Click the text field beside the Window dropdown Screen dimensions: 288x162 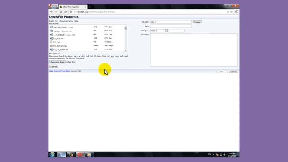pyautogui.click(x=177, y=31)
